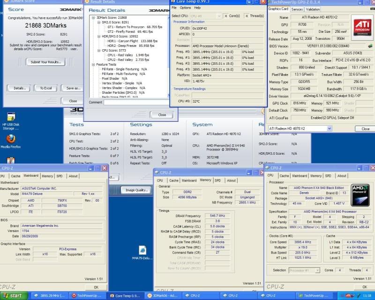The image size is (375, 300).
Task: Open Mainboard tab in CPU-Z Memory window
Action: click(x=189, y=180)
